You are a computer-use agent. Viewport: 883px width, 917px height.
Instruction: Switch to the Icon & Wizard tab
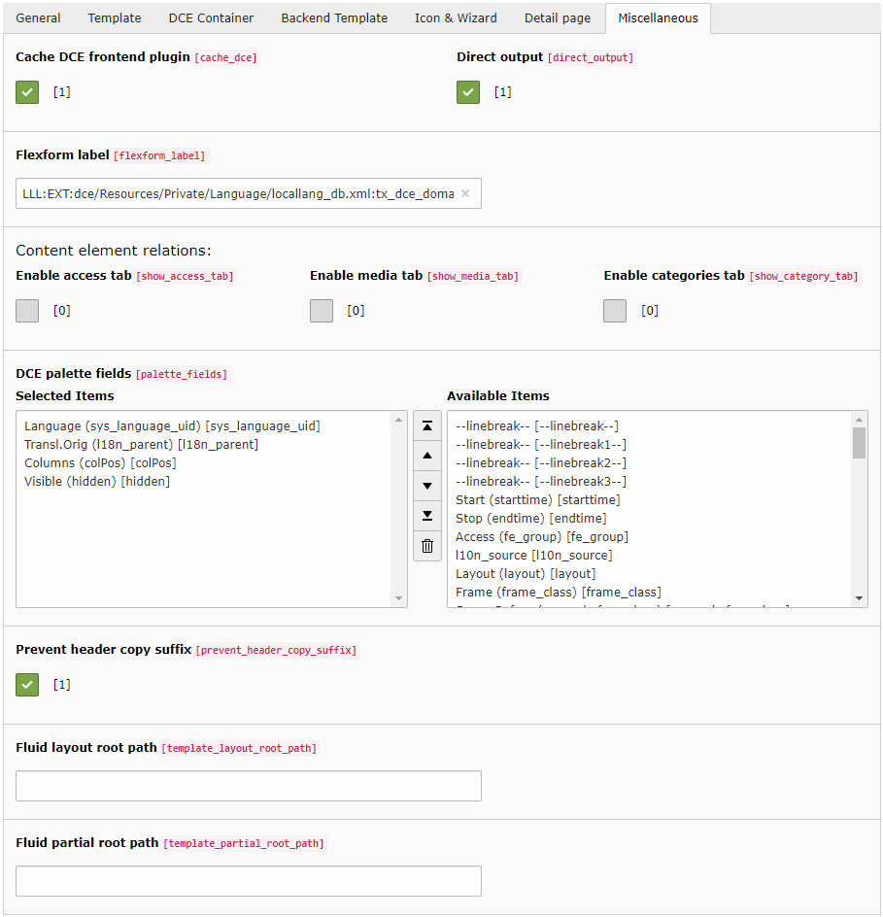456,17
